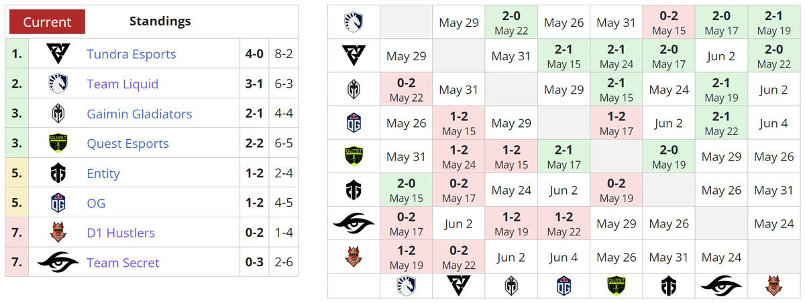Click Team Liquid logo in standings list
The image size is (805, 303).
tap(58, 84)
